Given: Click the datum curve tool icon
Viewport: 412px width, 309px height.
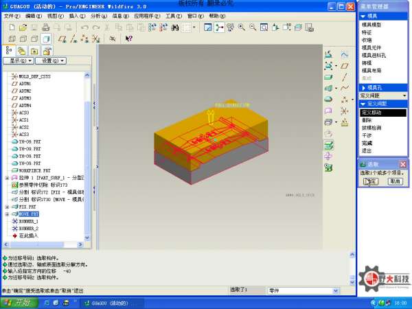Looking at the screenshot, I should point(345,88).
